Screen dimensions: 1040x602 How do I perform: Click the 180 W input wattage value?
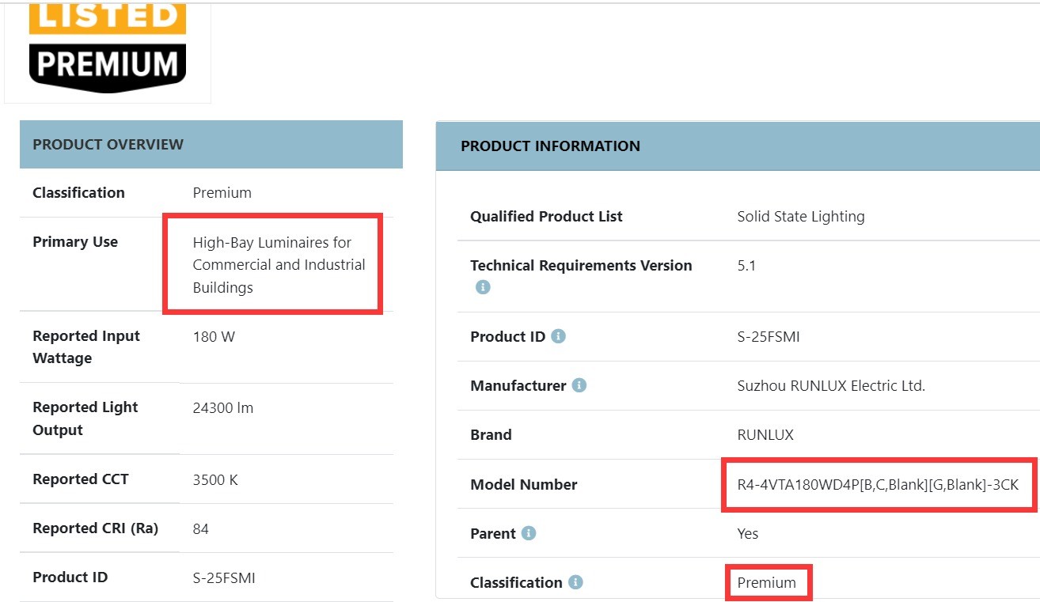pos(214,337)
